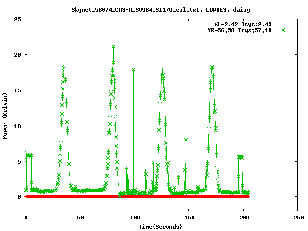Click the Time(Seconds) x-axis label

click(x=160, y=227)
